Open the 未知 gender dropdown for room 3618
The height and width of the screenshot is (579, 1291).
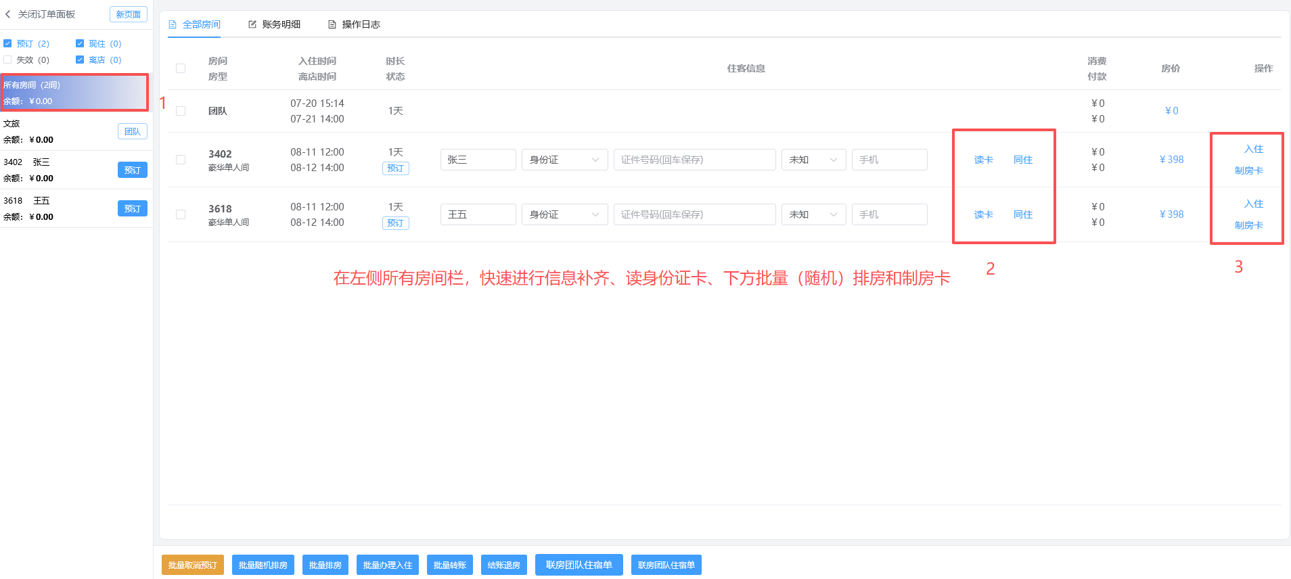point(814,214)
